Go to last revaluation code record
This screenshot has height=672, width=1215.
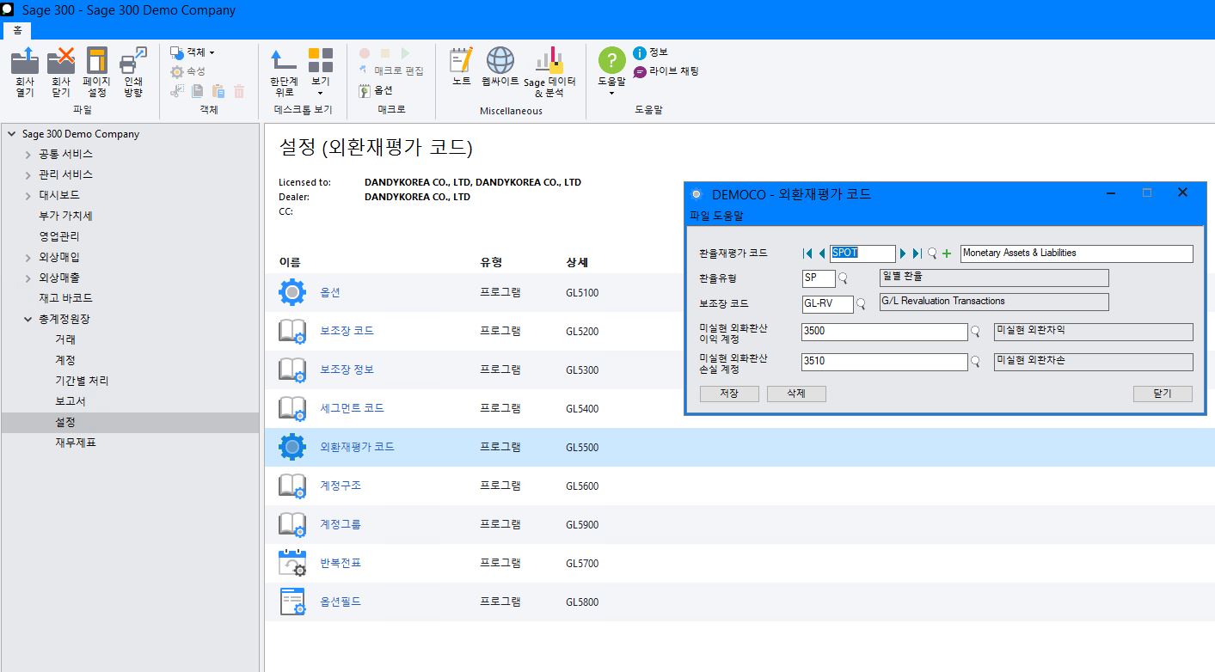917,254
